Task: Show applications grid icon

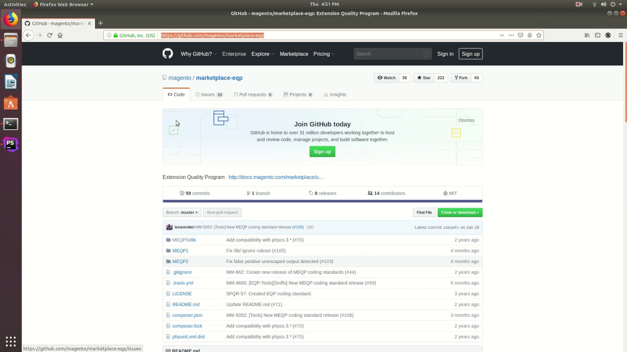Action: click(x=11, y=341)
